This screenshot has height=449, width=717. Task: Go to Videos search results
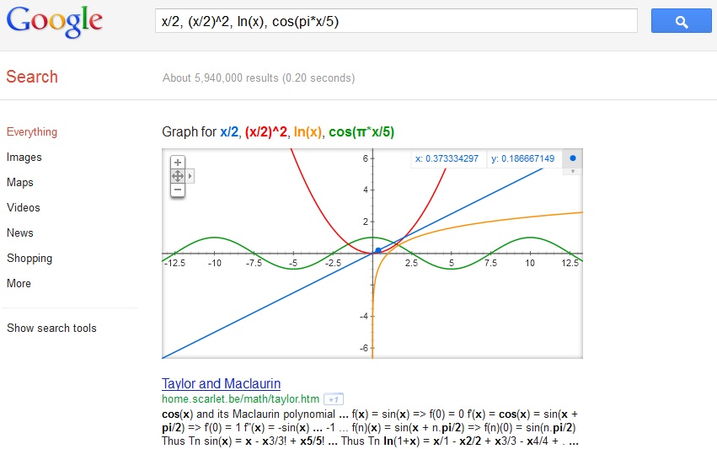(24, 207)
